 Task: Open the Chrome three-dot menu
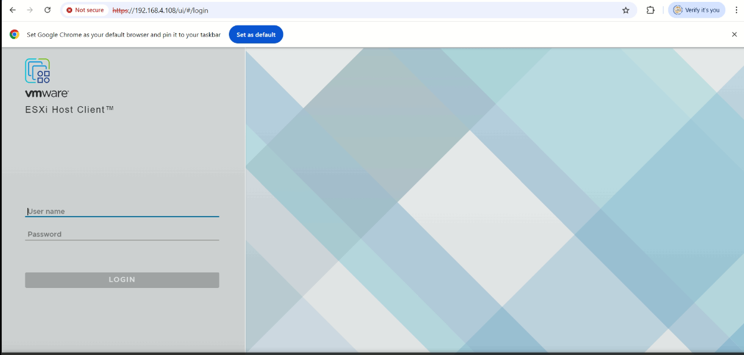click(x=736, y=10)
